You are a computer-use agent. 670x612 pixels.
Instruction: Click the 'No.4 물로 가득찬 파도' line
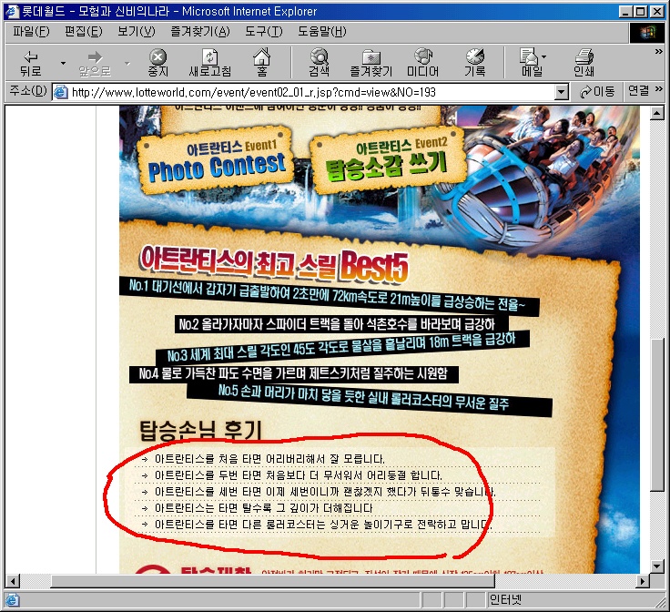tap(293, 374)
